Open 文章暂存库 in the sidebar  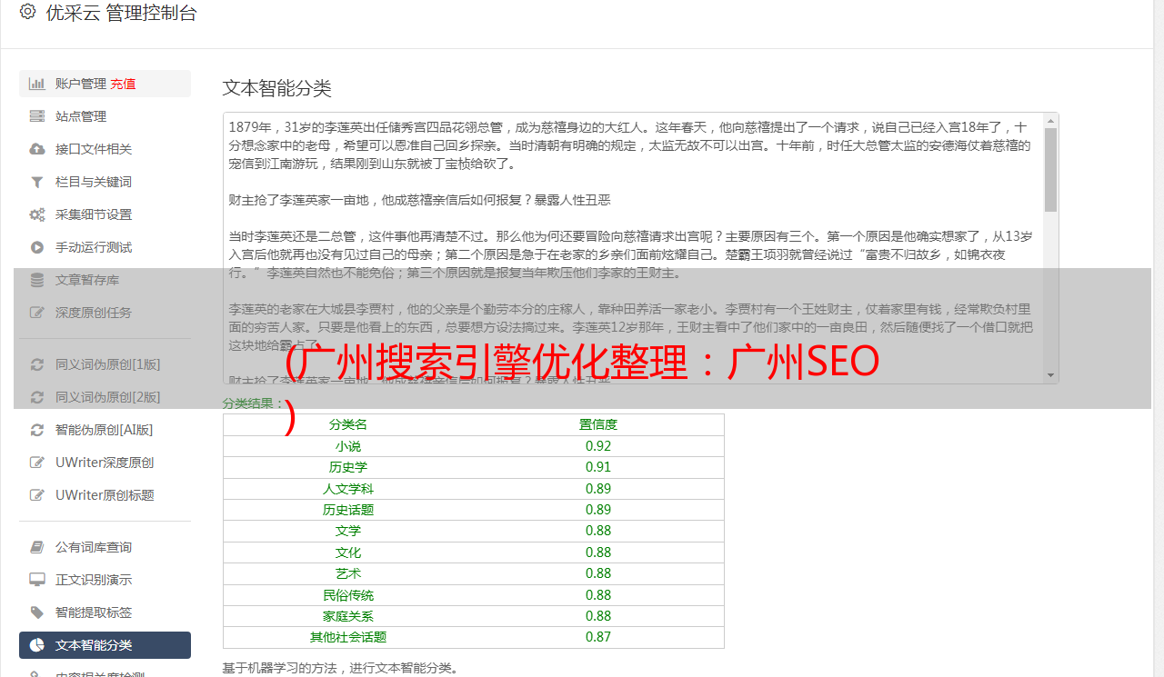click(105, 280)
